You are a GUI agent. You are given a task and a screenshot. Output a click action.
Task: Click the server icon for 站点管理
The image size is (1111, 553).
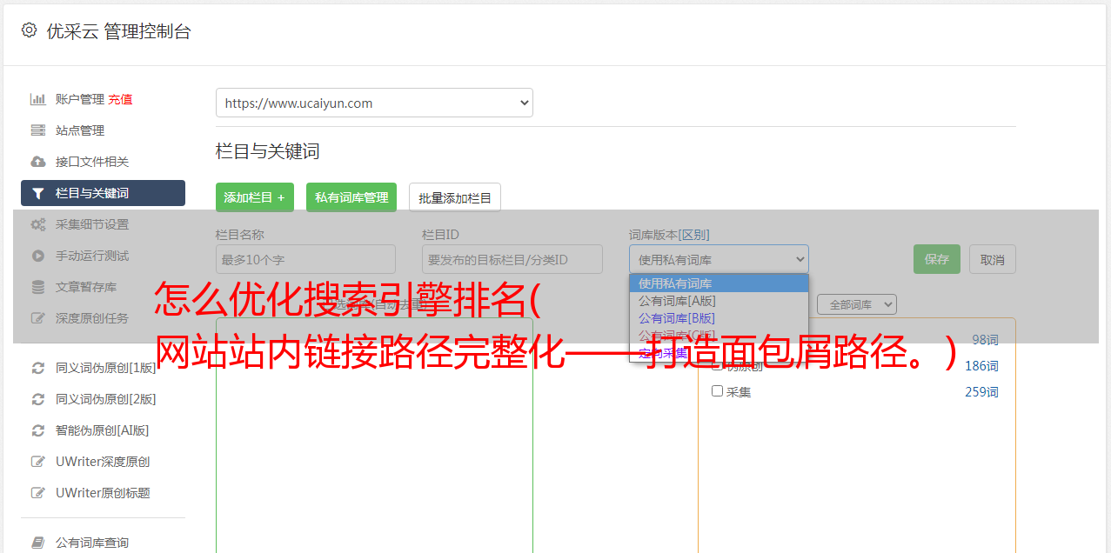(38, 130)
